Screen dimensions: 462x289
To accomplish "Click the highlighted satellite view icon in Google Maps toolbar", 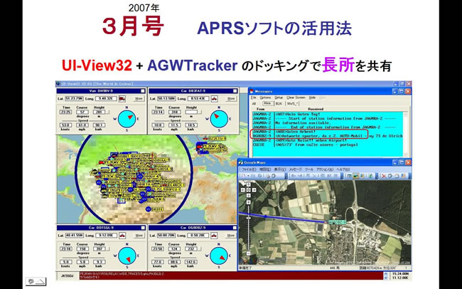I will [356, 176].
